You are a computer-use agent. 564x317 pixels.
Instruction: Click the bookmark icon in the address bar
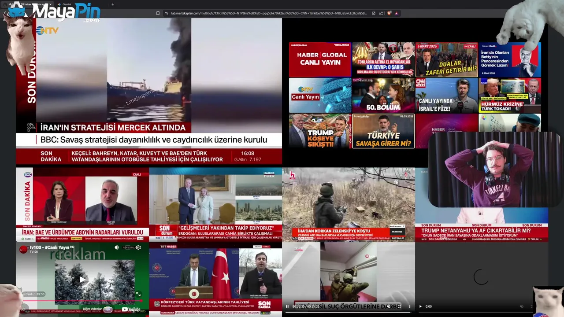(158, 13)
